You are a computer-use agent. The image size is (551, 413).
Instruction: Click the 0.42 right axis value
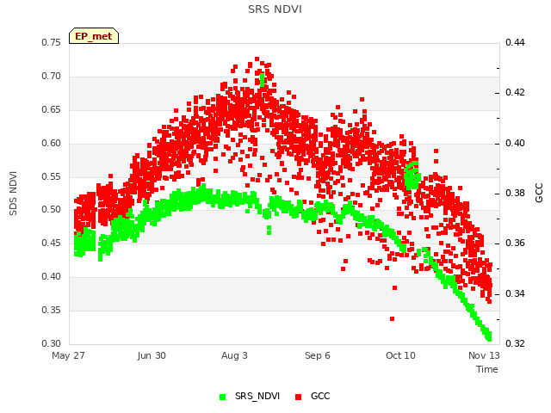click(515, 92)
